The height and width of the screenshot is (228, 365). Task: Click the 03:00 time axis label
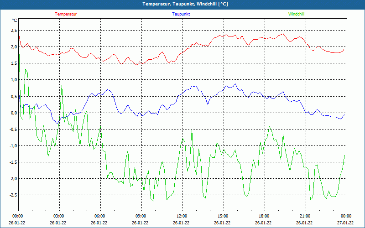(x=59, y=216)
